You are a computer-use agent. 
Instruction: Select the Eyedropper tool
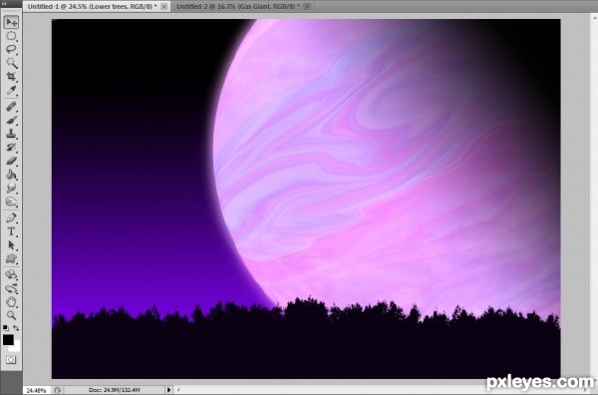11,91
